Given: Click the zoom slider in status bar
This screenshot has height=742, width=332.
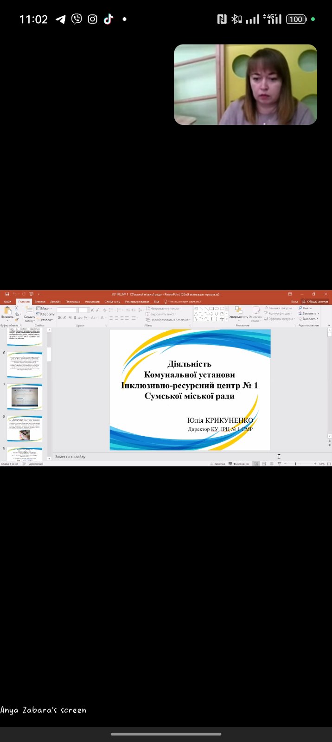Looking at the screenshot, I should pos(295,464).
